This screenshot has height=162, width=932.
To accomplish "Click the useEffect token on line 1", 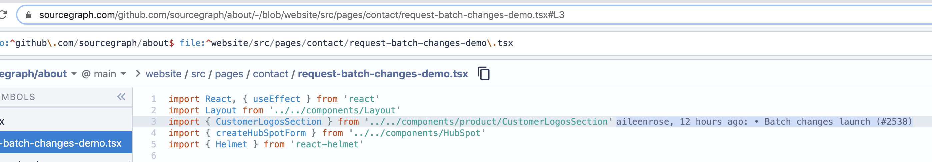I will coord(276,99).
